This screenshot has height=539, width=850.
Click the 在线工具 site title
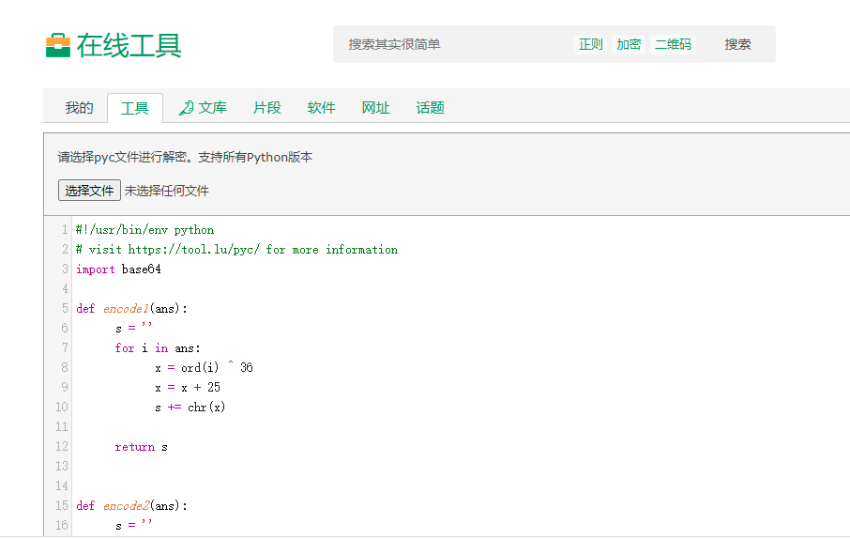point(129,45)
